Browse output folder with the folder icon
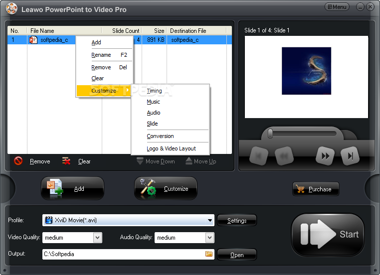 pos(209,254)
